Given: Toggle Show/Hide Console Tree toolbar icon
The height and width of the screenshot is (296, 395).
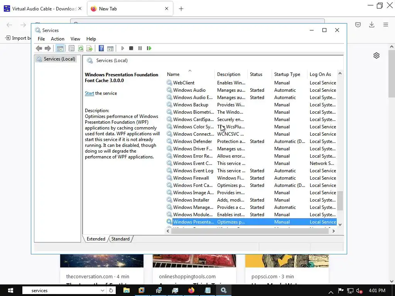Looking at the screenshot, I should click(x=60, y=48).
